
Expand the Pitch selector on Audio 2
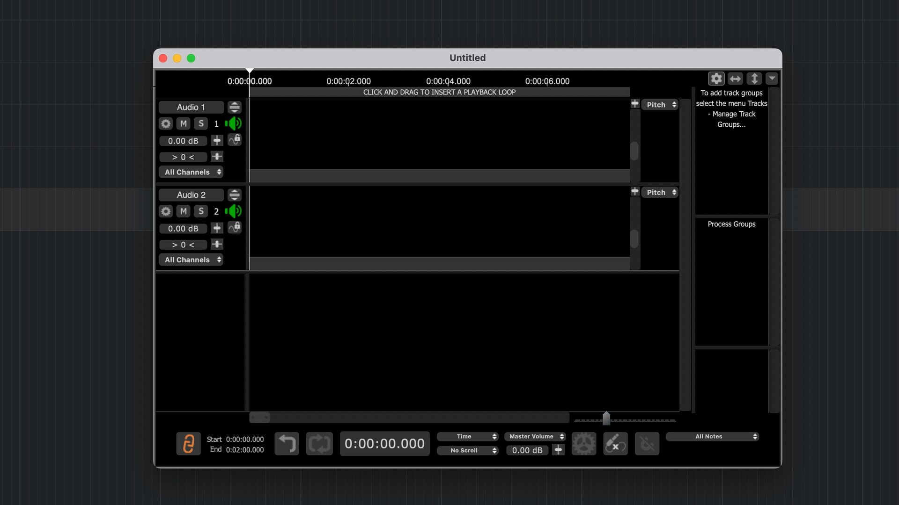click(660, 192)
